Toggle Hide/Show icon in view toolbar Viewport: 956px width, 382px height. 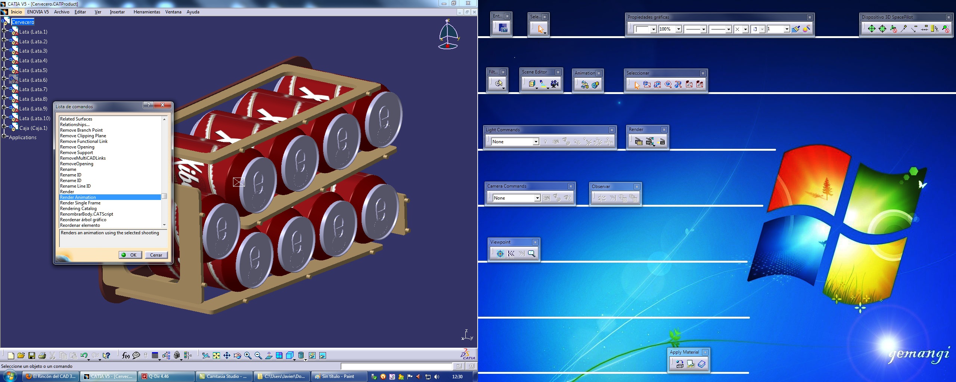point(312,356)
